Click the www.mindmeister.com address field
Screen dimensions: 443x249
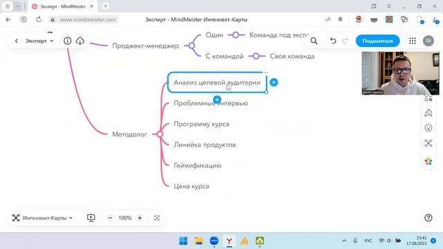[x=88, y=19]
